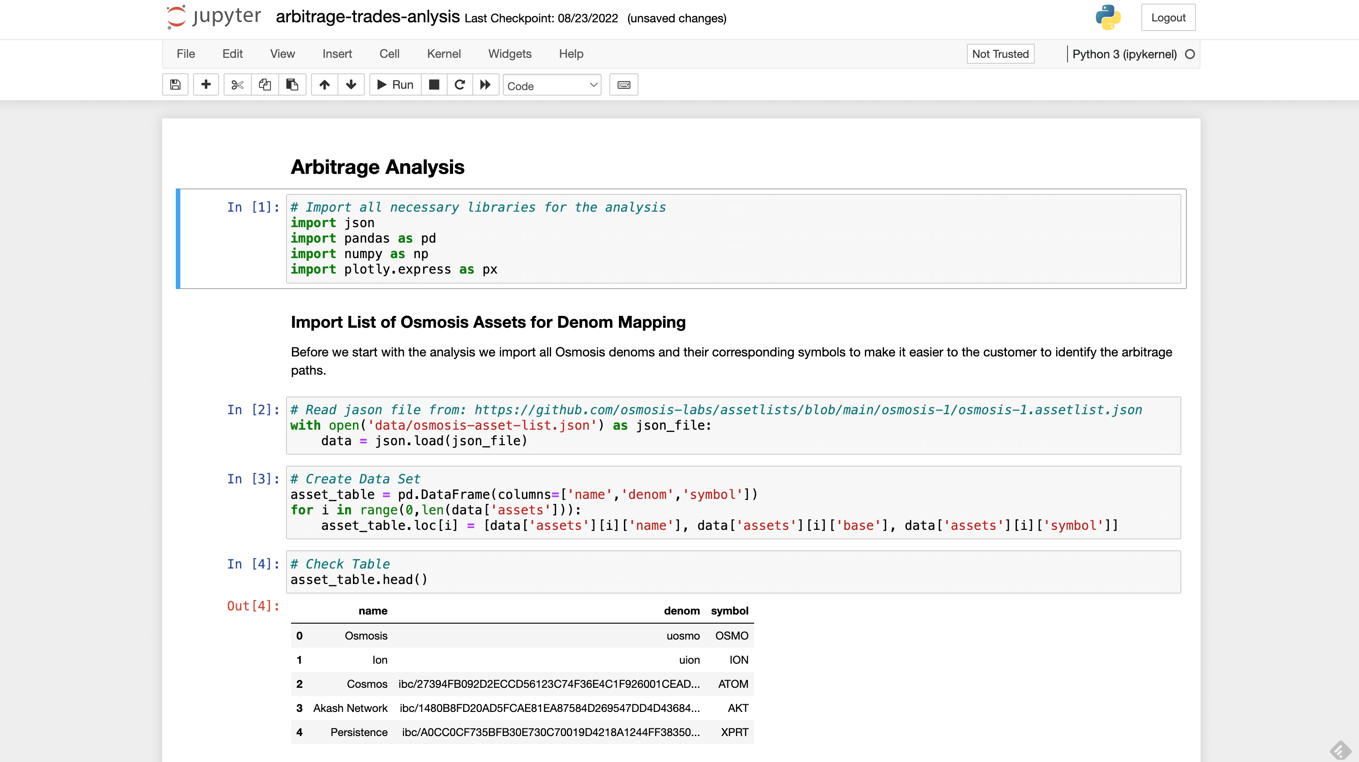The width and height of the screenshot is (1359, 762).
Task: Cut the selected cell with the scissors icon
Action: point(236,84)
